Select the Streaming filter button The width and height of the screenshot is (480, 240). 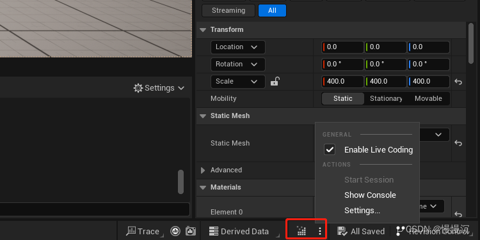[228, 10]
